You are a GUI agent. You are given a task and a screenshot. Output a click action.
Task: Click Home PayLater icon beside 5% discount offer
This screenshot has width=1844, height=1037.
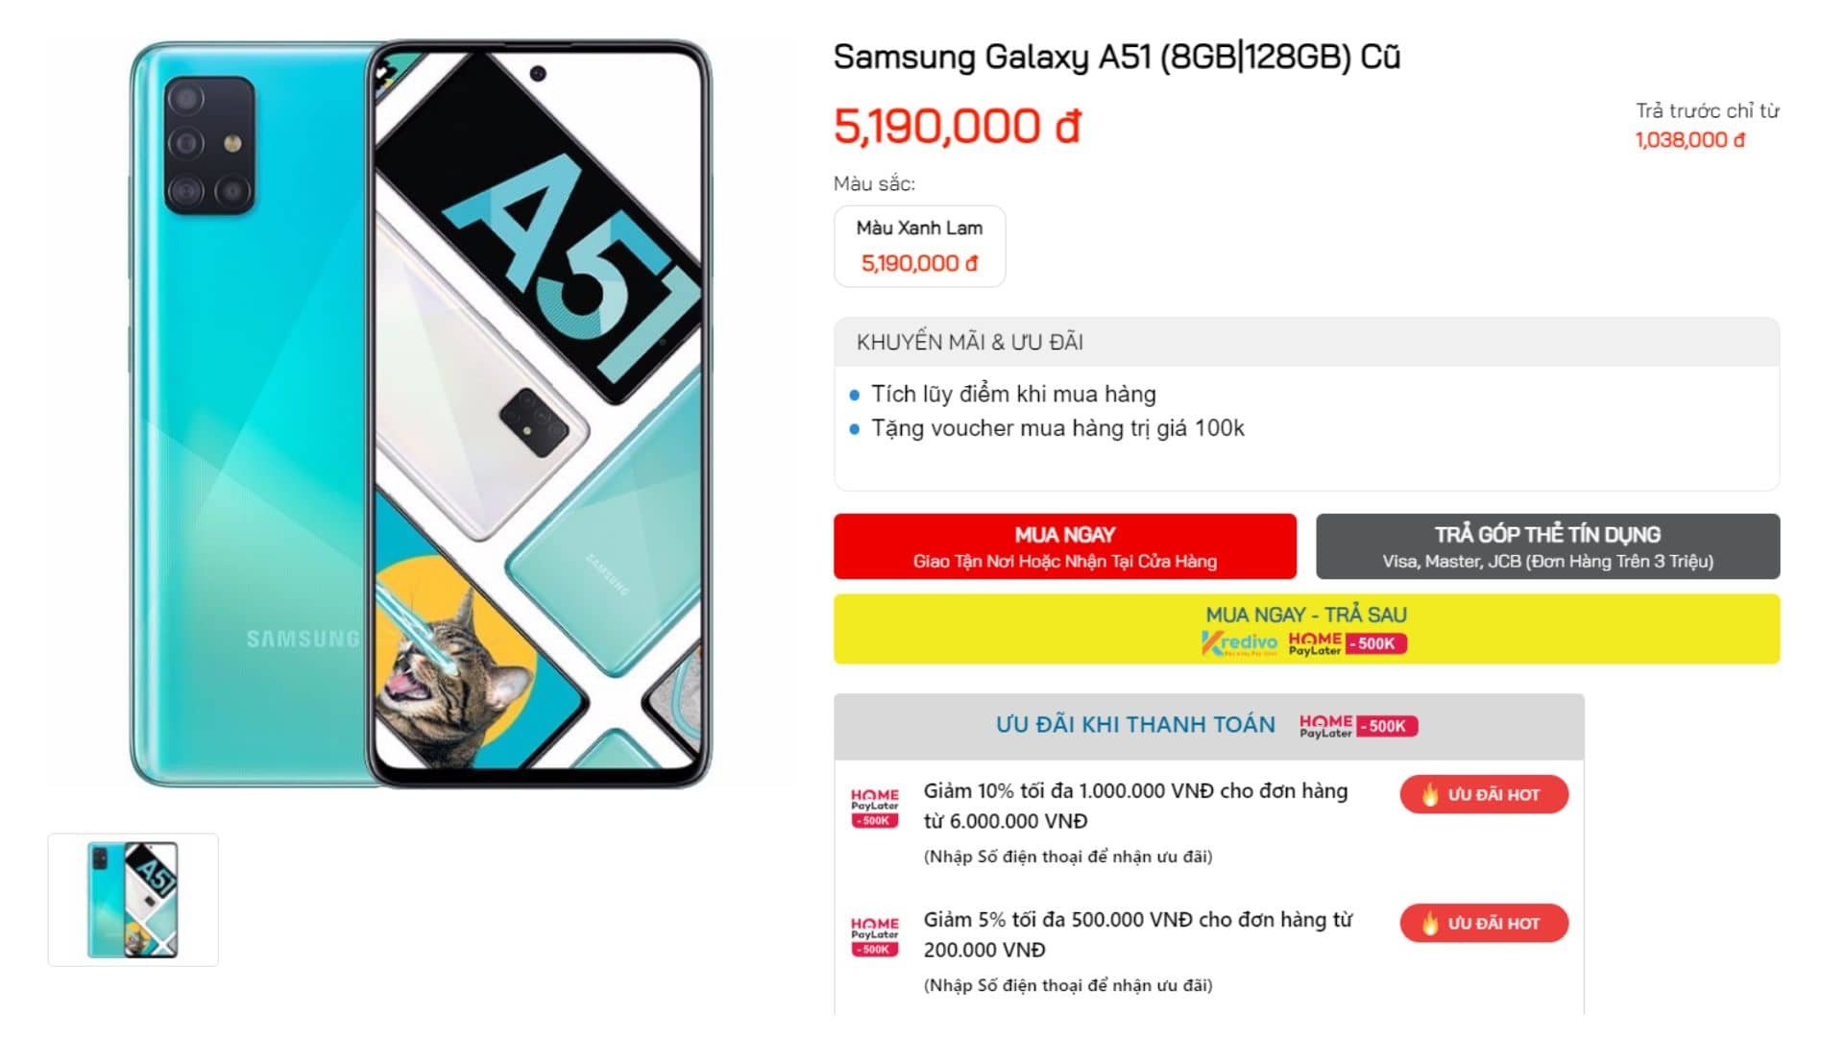(875, 936)
